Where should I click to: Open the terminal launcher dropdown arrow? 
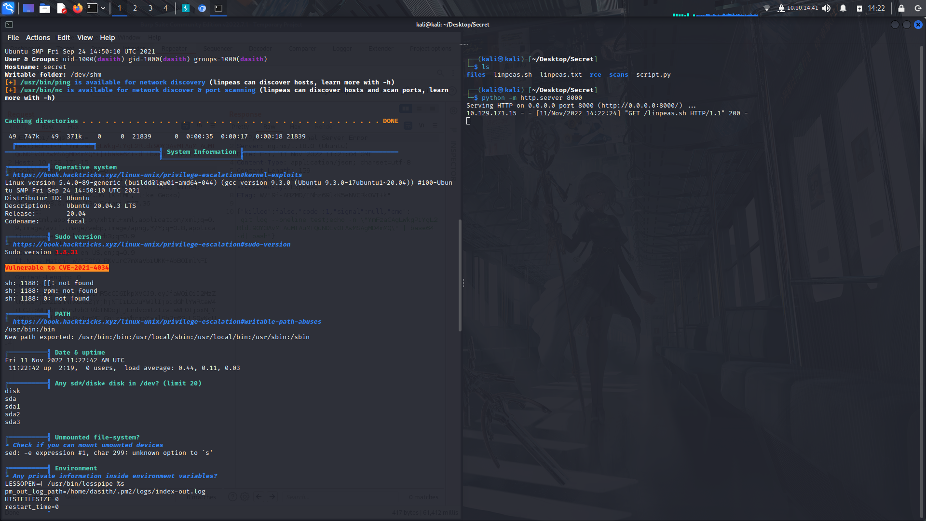click(x=103, y=8)
